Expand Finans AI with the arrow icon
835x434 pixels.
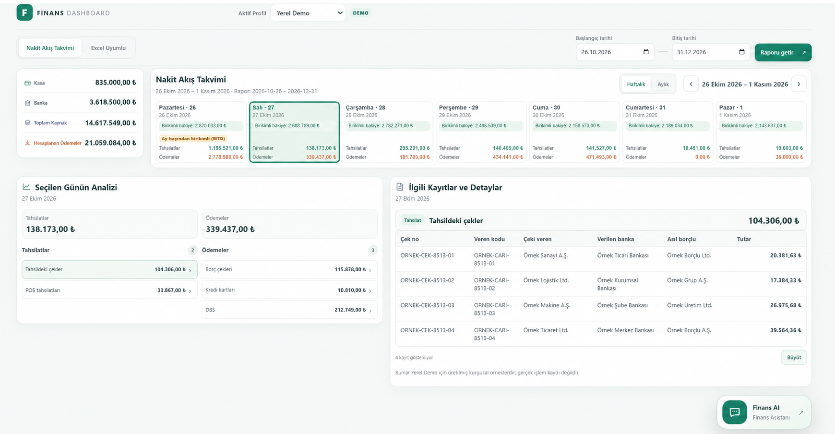[801, 412]
